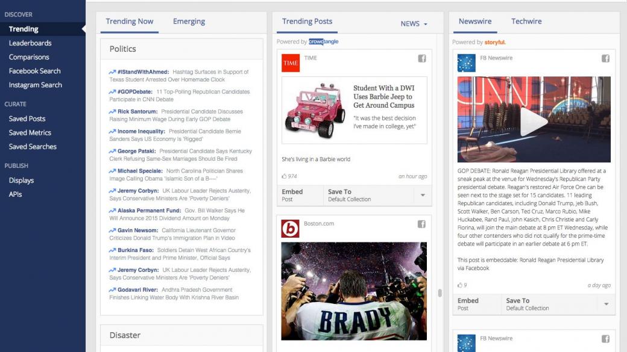Open the Barbie Jeep article headline

[x=384, y=97]
